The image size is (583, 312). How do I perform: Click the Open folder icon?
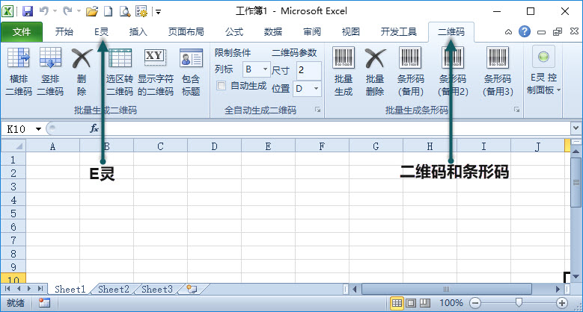coord(91,11)
